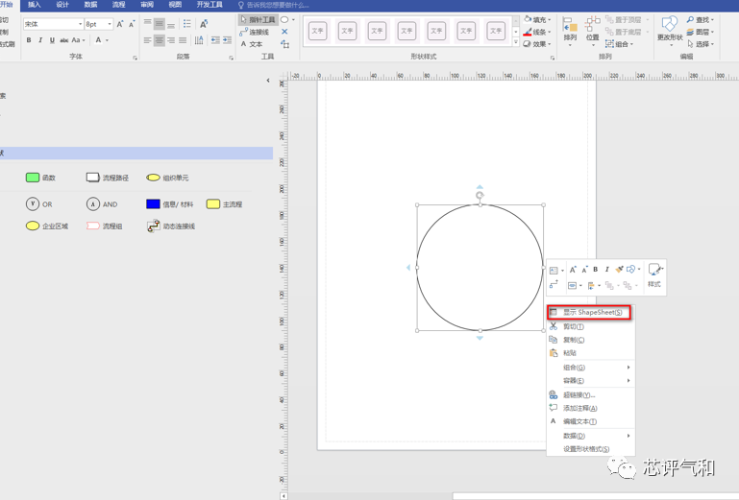Toggle justify paragraph alignment
Screen dimensions: 739x500
(x=183, y=40)
